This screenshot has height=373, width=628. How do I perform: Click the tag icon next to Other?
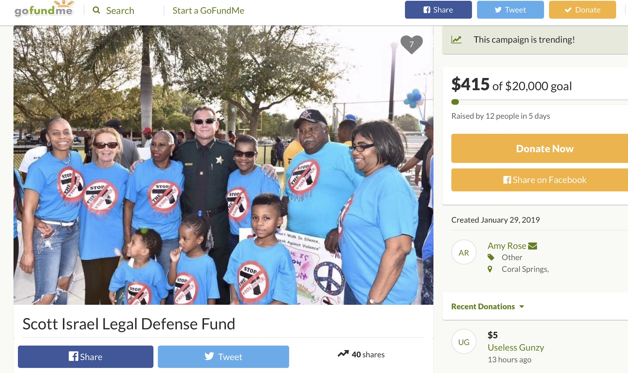(x=491, y=257)
